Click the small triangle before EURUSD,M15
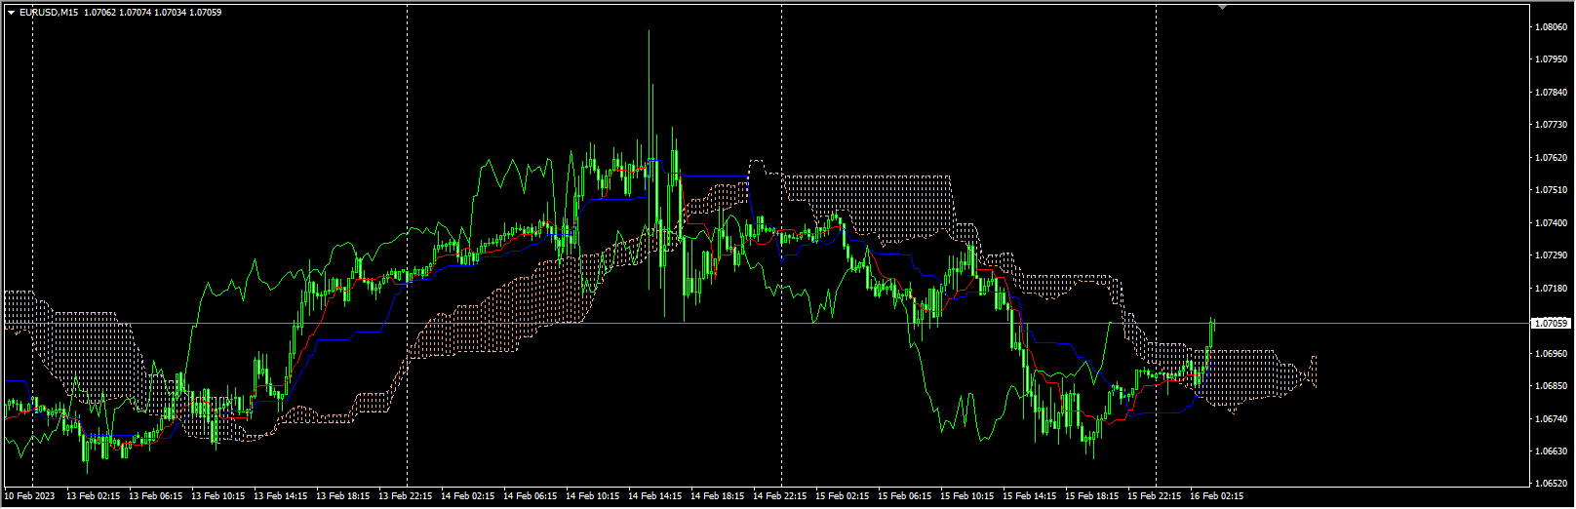Viewport: 1576px width, 509px height. (x=11, y=13)
